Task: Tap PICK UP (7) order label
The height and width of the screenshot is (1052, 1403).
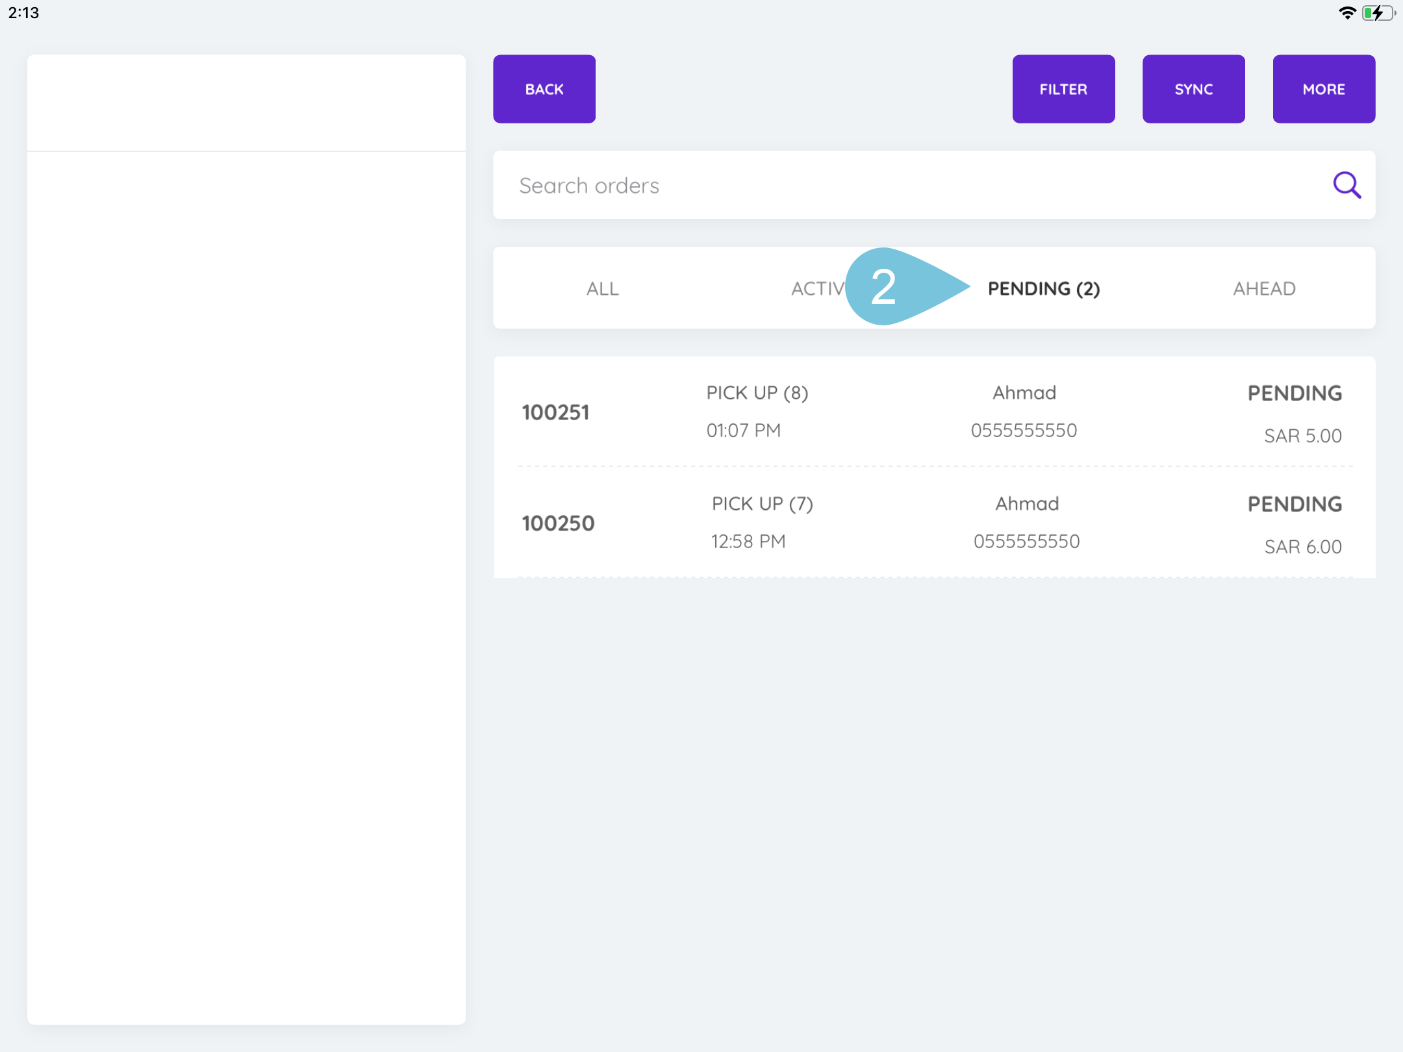Action: (x=762, y=504)
